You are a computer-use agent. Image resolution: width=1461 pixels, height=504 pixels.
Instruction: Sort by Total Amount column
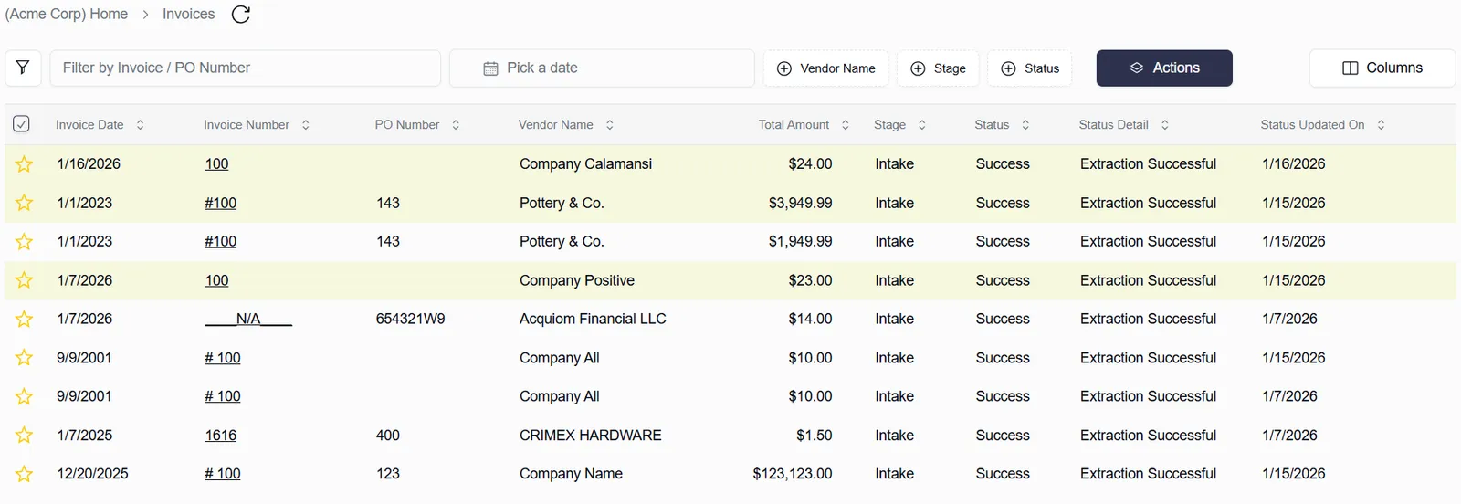click(x=804, y=125)
